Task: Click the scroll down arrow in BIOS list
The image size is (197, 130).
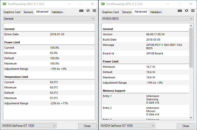Action: click(191, 117)
